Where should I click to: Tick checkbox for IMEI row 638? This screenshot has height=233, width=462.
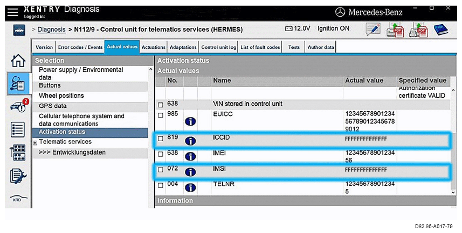click(x=161, y=154)
